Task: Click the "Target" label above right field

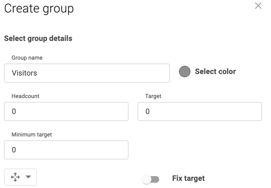Action: [153, 96]
